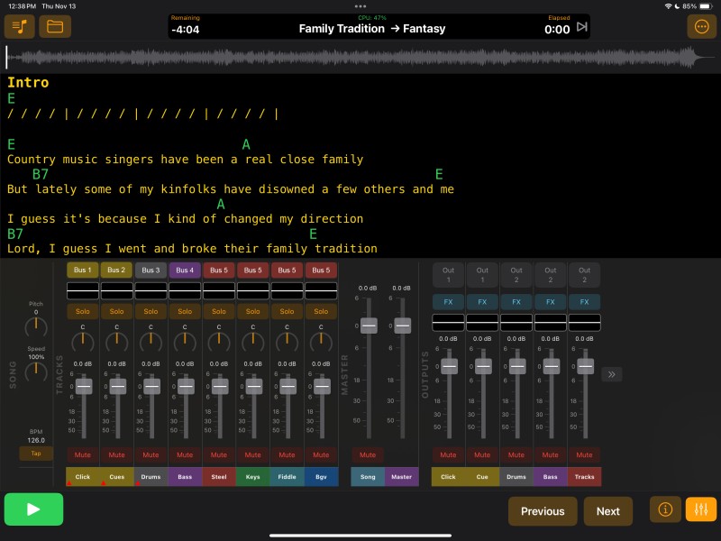Screen dimensions: 721x541
Task: Click the Speed knob
Action: tap(36, 371)
